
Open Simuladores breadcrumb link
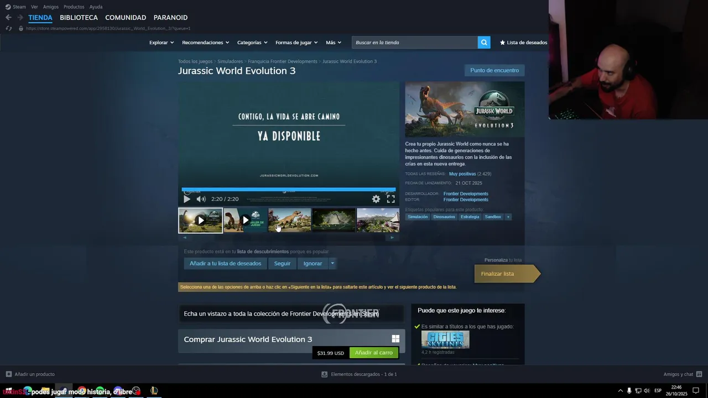click(230, 61)
